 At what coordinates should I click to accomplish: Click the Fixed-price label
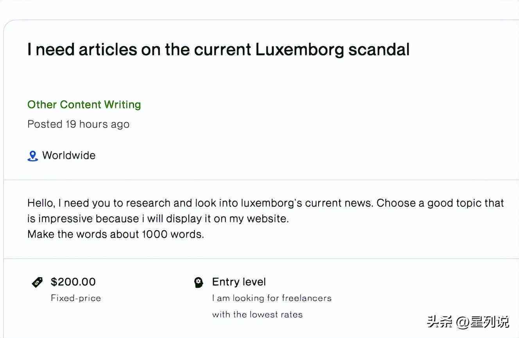(76, 298)
